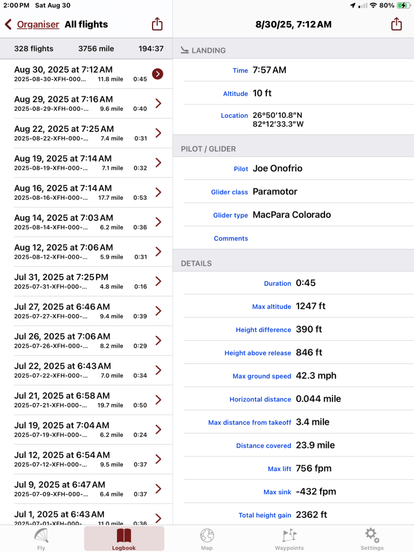Tap share icon in flight detail header

click(396, 24)
